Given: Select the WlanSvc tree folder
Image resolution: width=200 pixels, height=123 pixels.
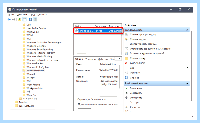Looking at the screenshot, I should (x=31, y=78).
